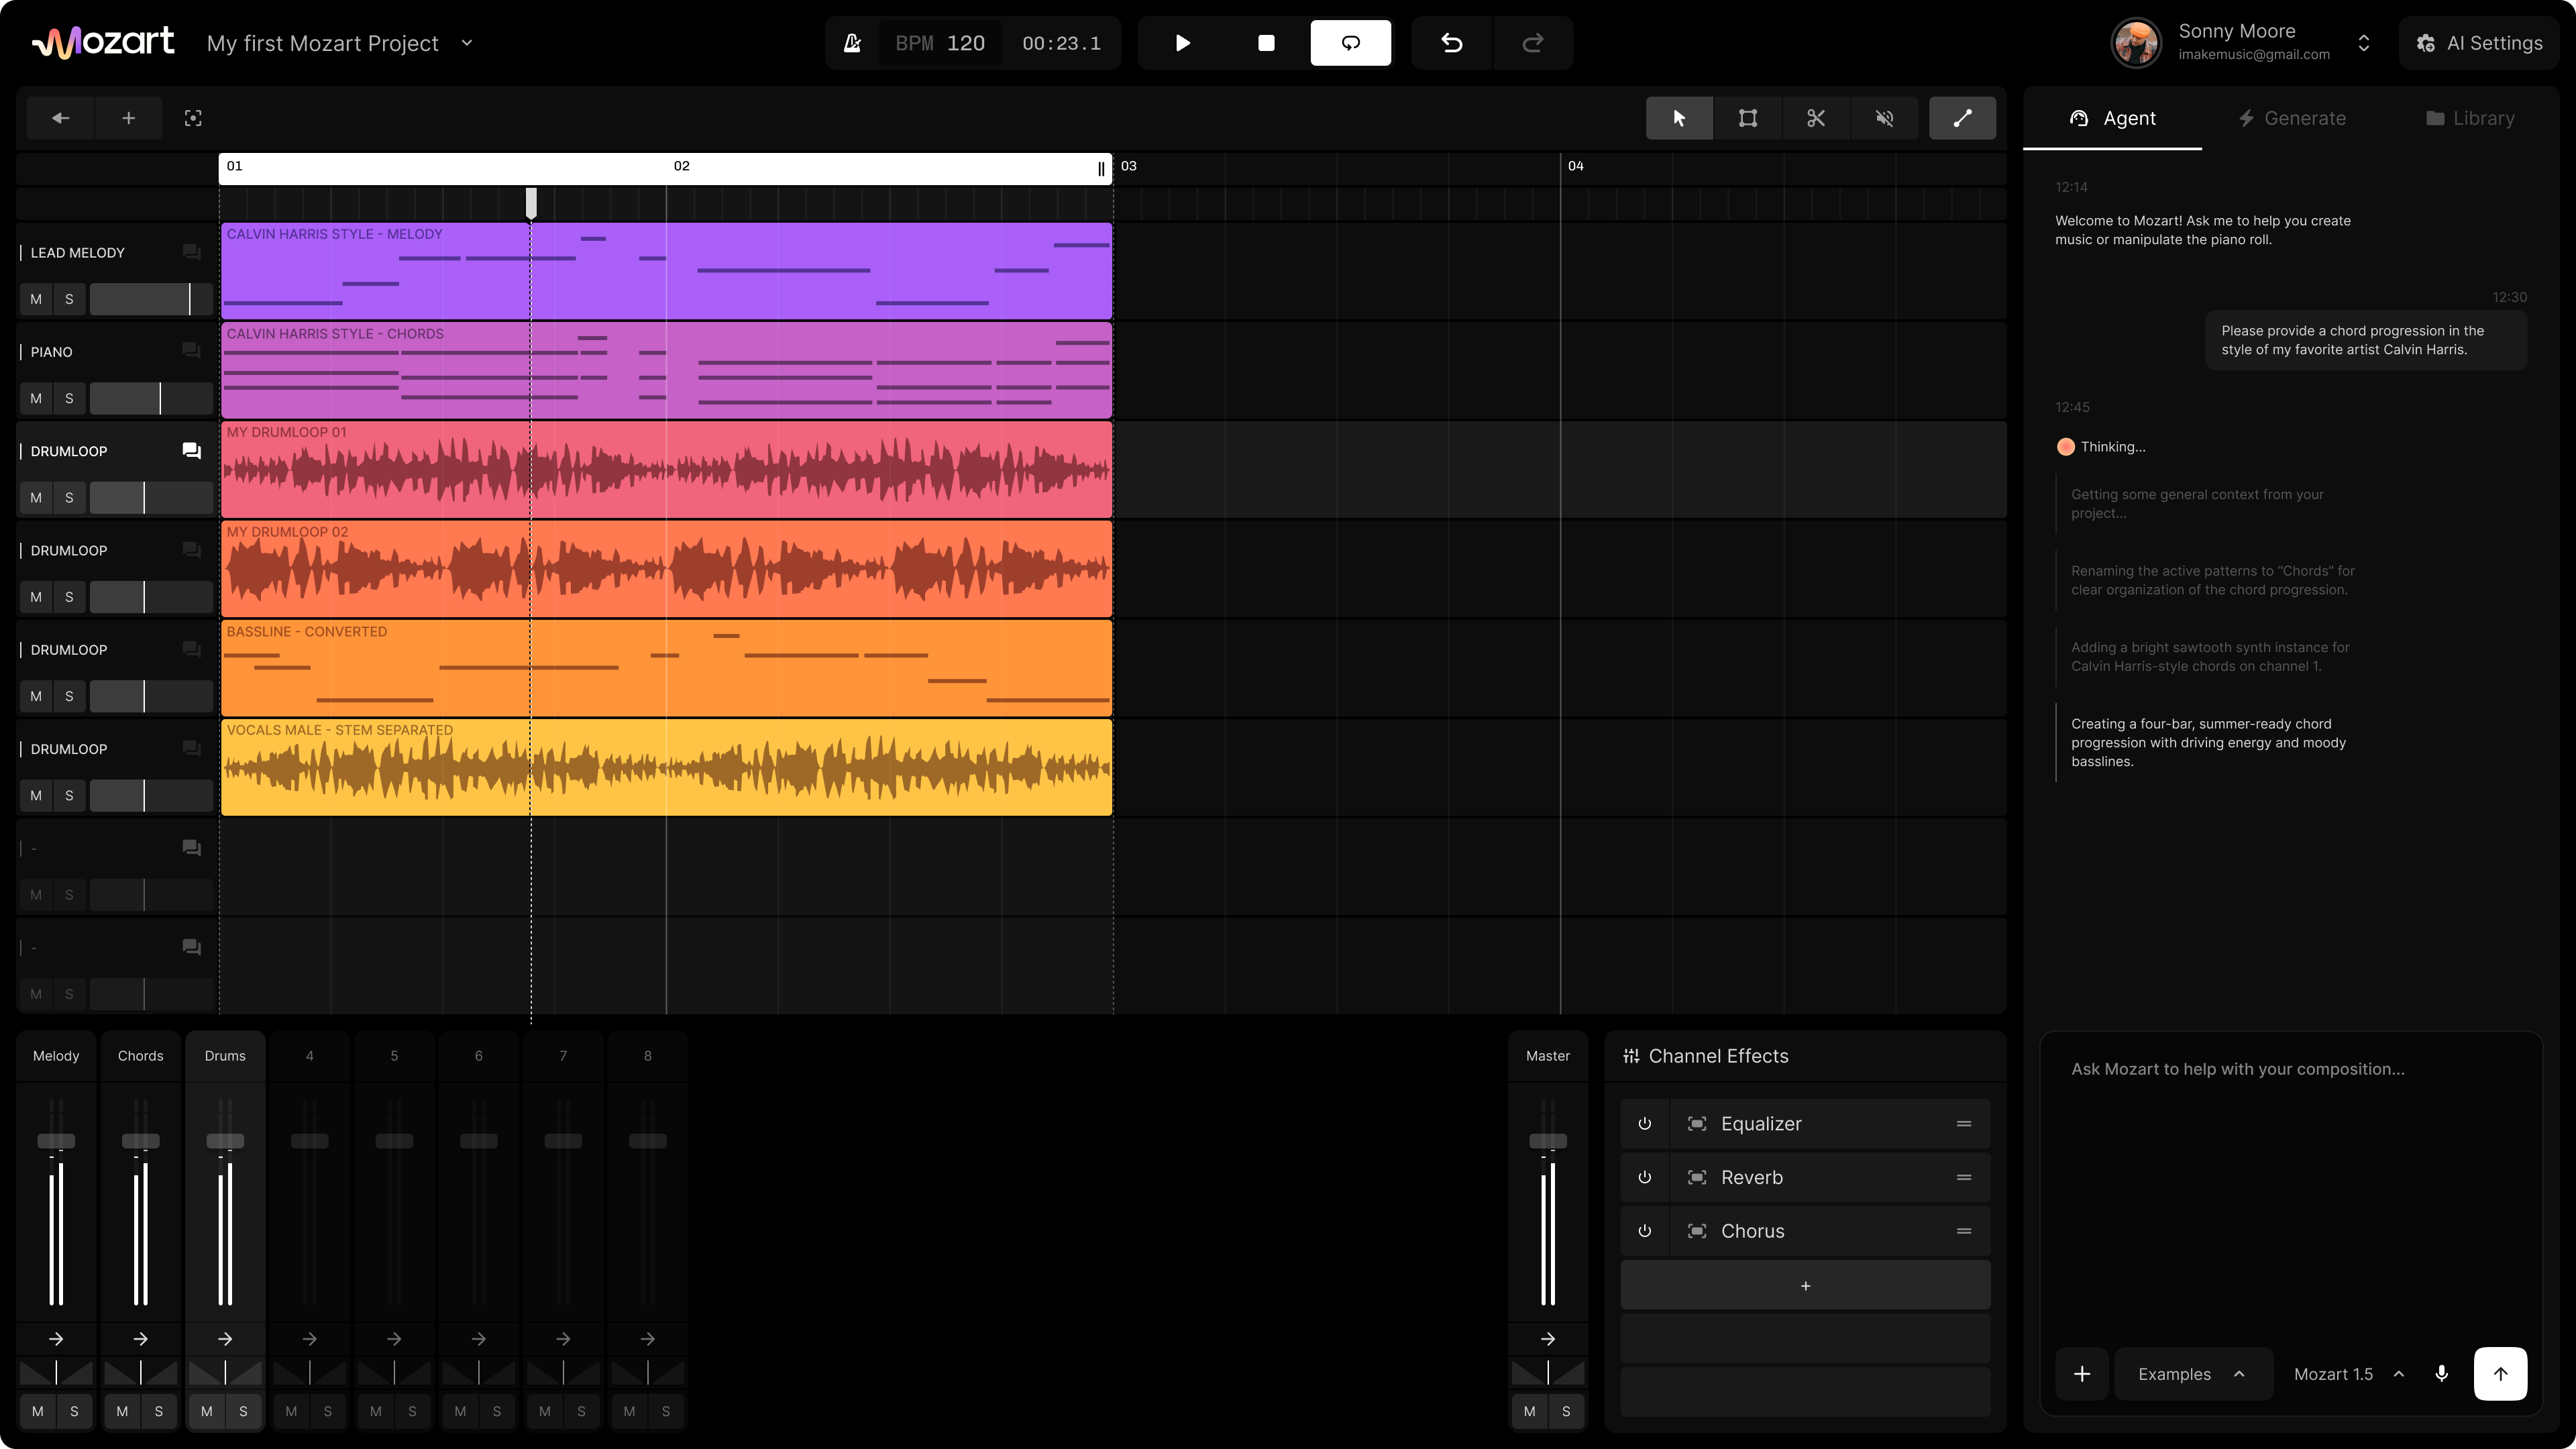Screen dimensions: 2576x1449
Task: Select the mute speaker tool
Action: click(x=1884, y=118)
